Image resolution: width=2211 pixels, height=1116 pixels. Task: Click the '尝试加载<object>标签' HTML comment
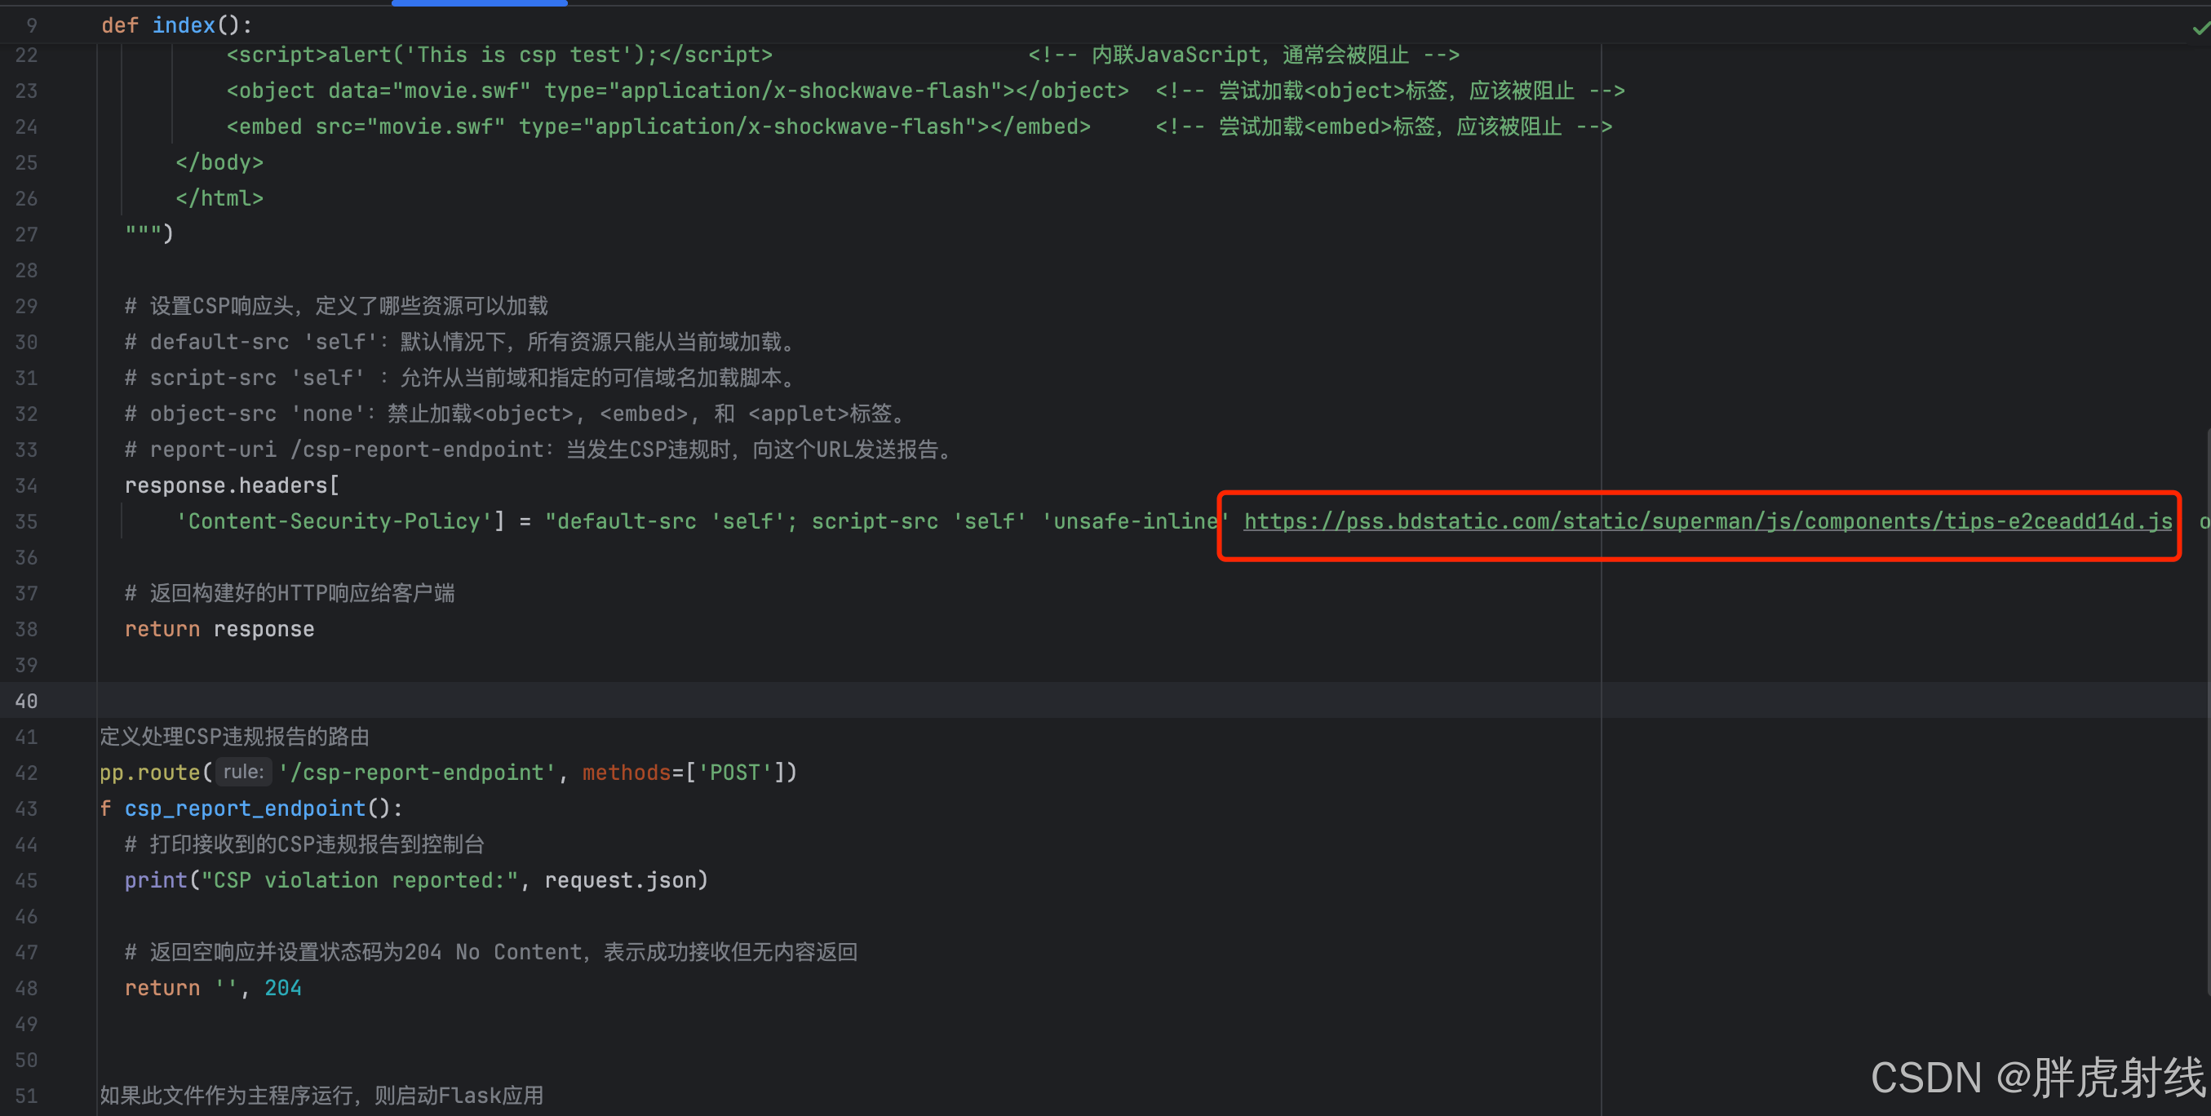tap(1390, 91)
